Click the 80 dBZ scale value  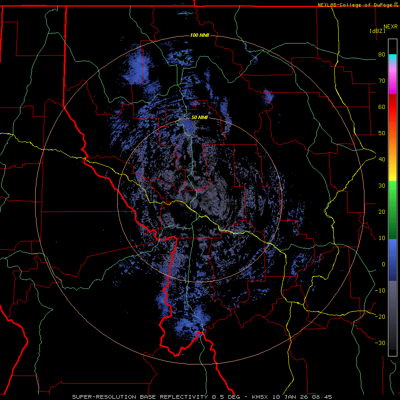click(x=382, y=55)
